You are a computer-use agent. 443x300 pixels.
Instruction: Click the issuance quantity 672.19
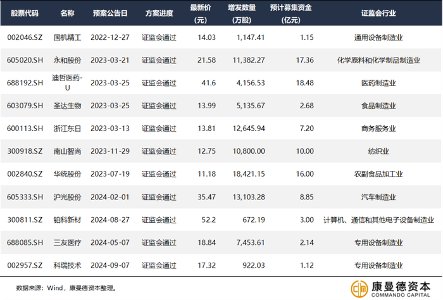click(x=254, y=220)
